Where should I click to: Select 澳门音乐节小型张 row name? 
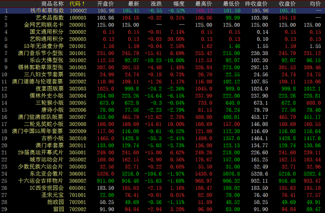[x=41, y=53]
